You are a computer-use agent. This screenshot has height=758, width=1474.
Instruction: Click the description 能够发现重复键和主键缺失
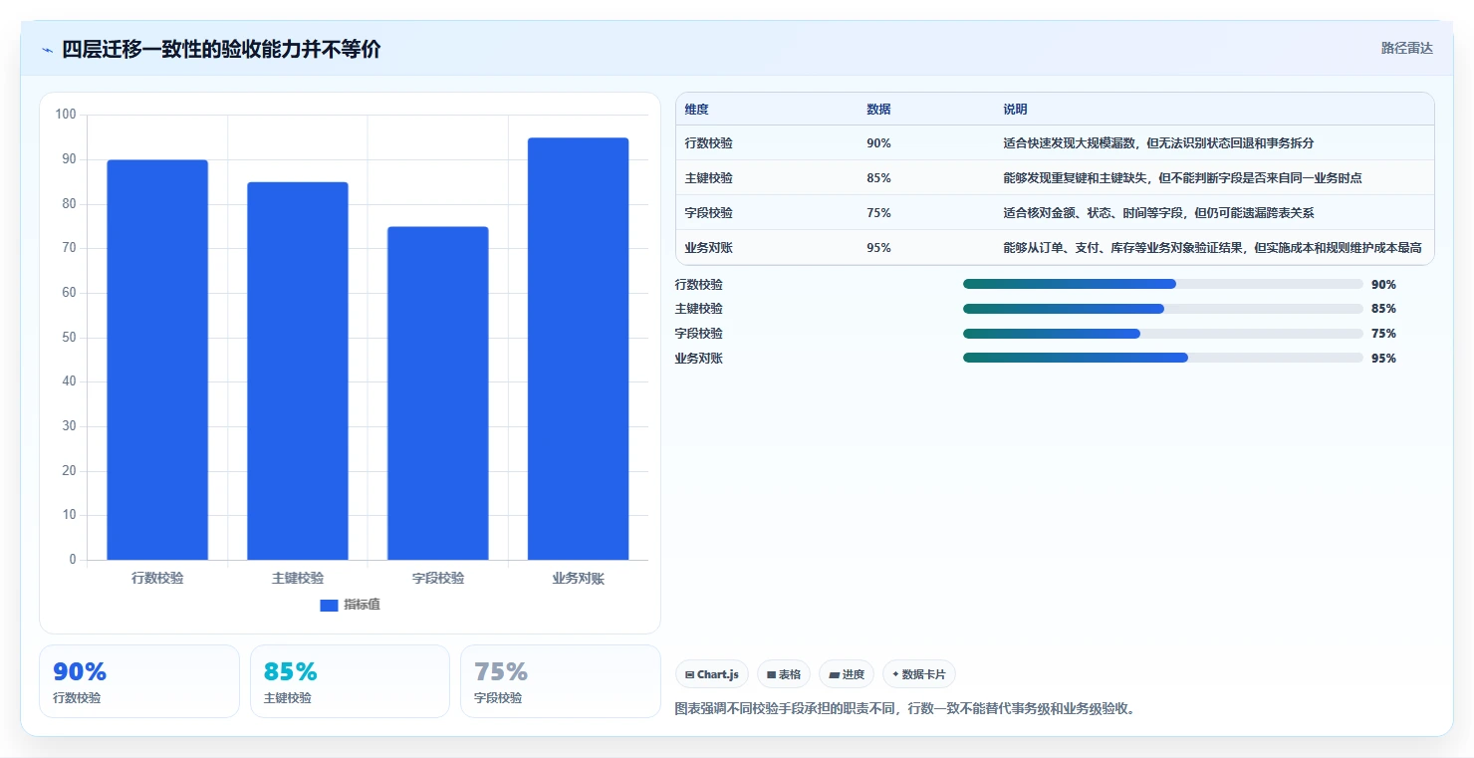click(x=1182, y=178)
